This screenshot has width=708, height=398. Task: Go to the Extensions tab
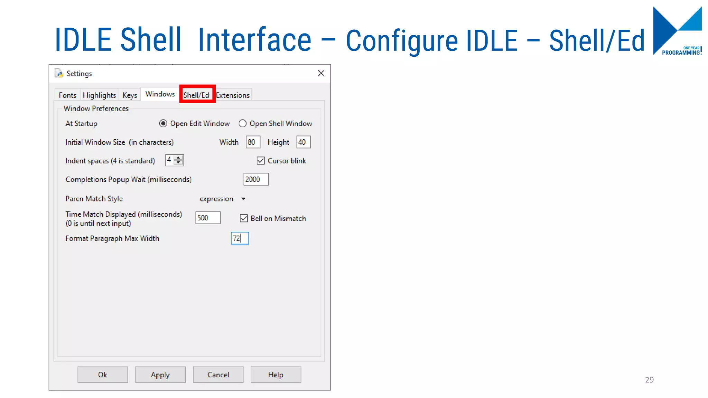click(x=233, y=95)
